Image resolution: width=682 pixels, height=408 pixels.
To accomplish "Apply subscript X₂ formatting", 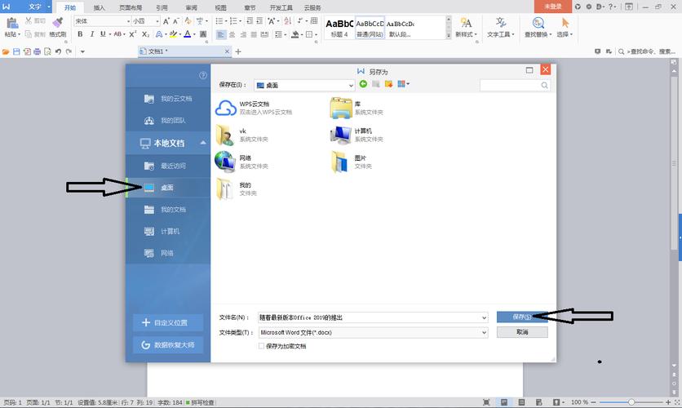I will (x=146, y=34).
